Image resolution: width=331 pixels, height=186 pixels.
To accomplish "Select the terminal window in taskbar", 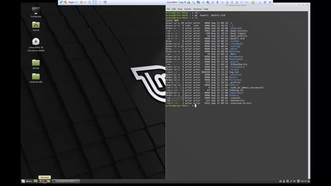I will (66, 181).
